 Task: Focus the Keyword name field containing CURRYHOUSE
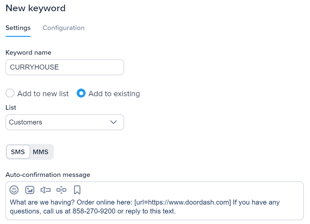click(65, 67)
